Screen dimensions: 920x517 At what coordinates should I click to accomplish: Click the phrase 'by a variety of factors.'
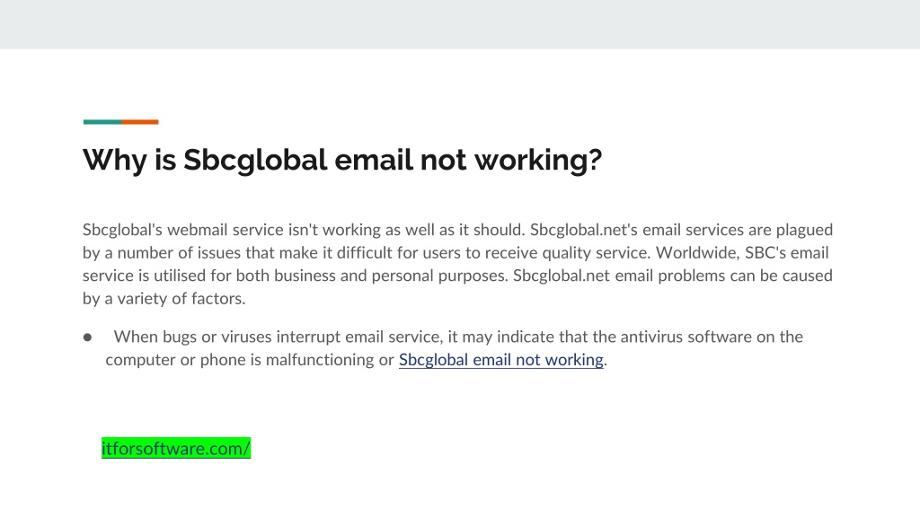tap(164, 298)
